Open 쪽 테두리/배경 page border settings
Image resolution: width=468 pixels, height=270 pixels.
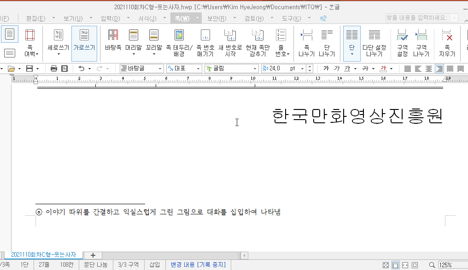tap(179, 43)
